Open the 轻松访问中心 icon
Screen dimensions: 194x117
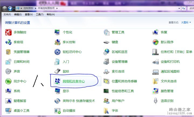coord(57,52)
